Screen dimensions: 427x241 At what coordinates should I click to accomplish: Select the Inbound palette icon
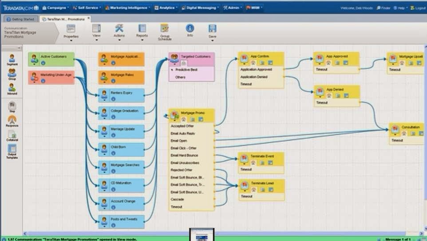(12, 87)
